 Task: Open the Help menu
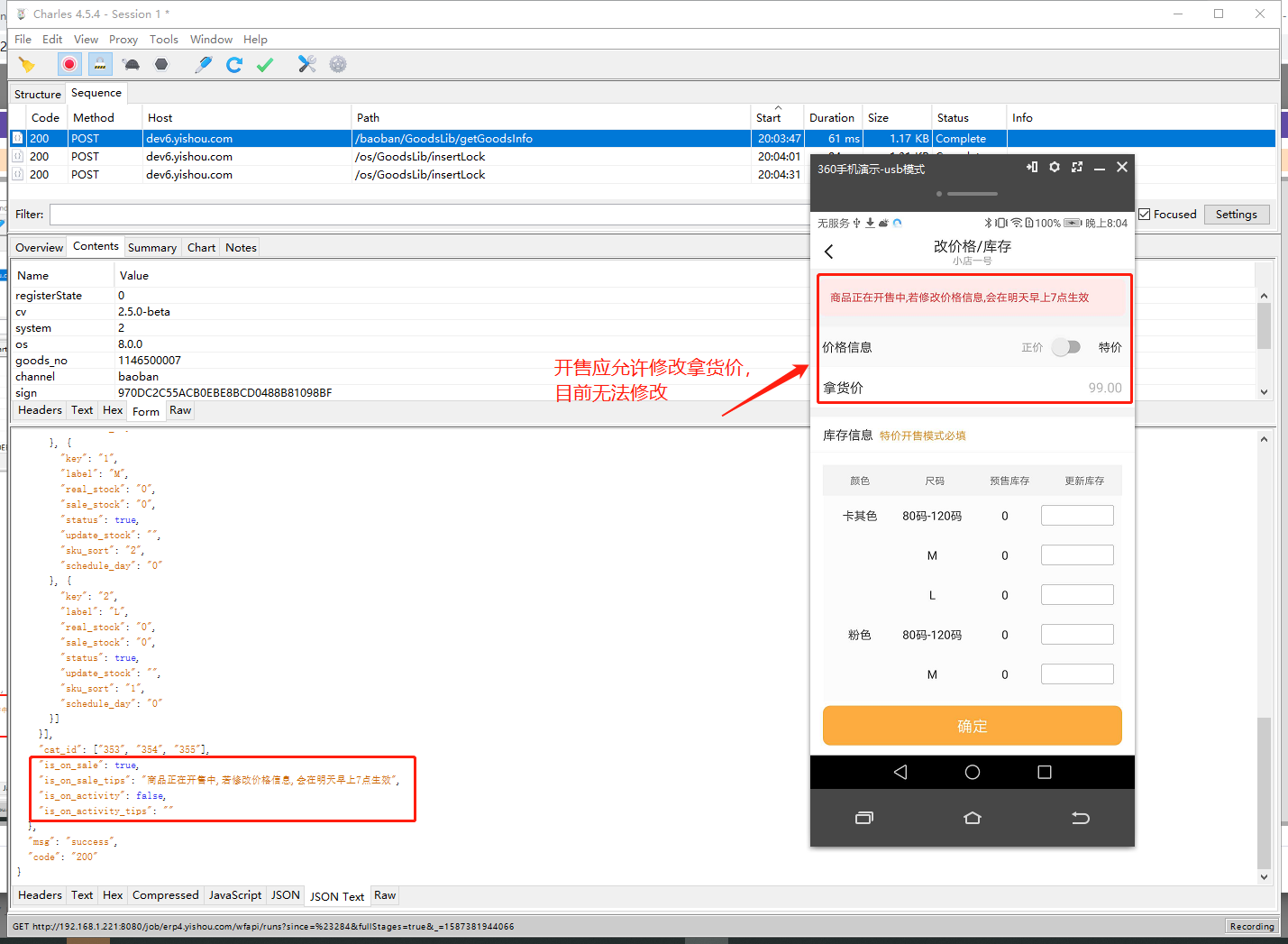255,40
